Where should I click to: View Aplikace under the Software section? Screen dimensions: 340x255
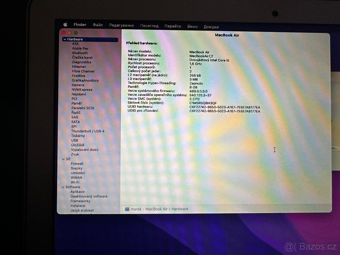click(77, 192)
